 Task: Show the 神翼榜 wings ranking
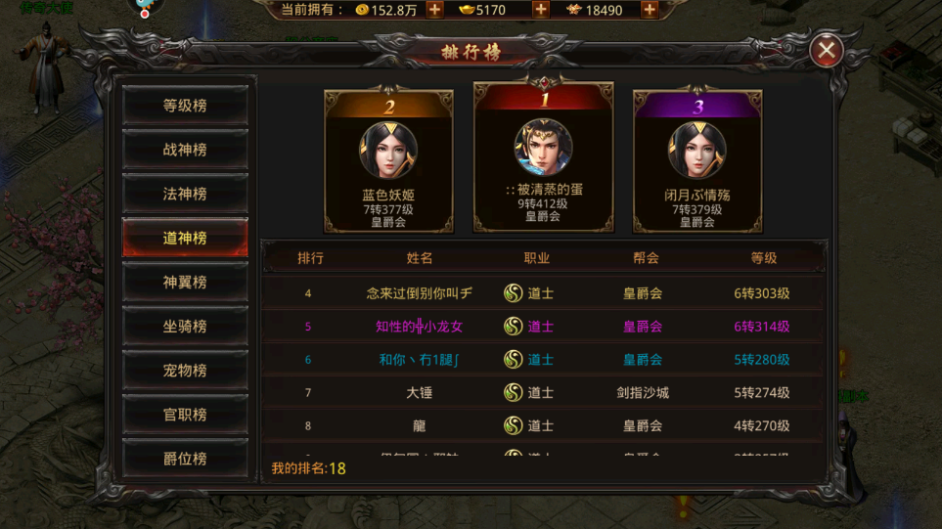[x=185, y=282]
